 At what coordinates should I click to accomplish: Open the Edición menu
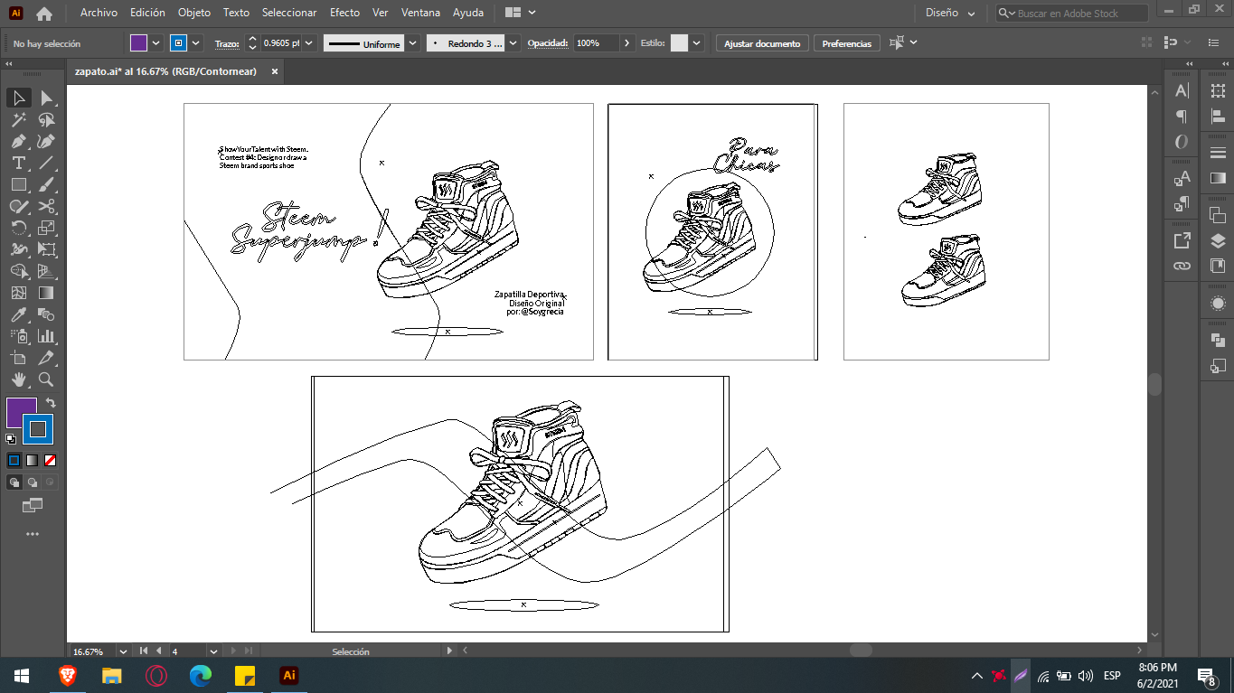(147, 13)
